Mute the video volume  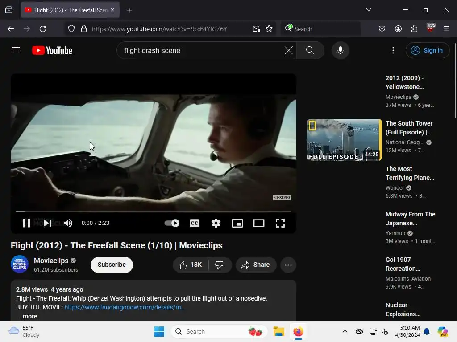(x=68, y=223)
